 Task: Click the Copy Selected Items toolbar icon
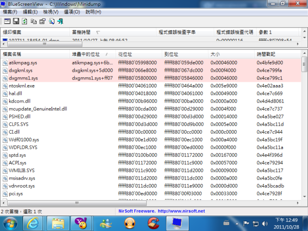(x=34, y=21)
